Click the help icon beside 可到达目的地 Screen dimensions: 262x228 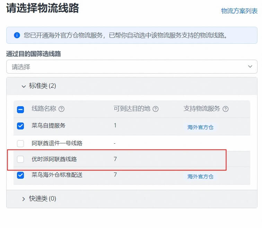[x=156, y=109]
